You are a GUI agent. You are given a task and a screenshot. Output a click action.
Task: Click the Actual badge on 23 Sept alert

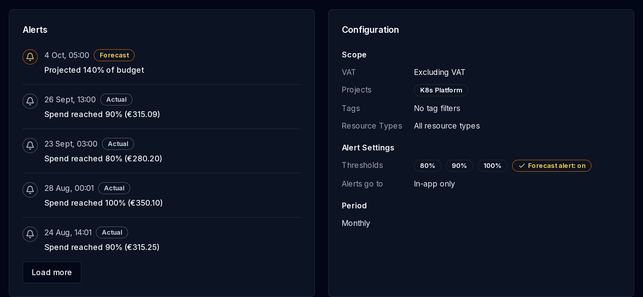tap(118, 144)
